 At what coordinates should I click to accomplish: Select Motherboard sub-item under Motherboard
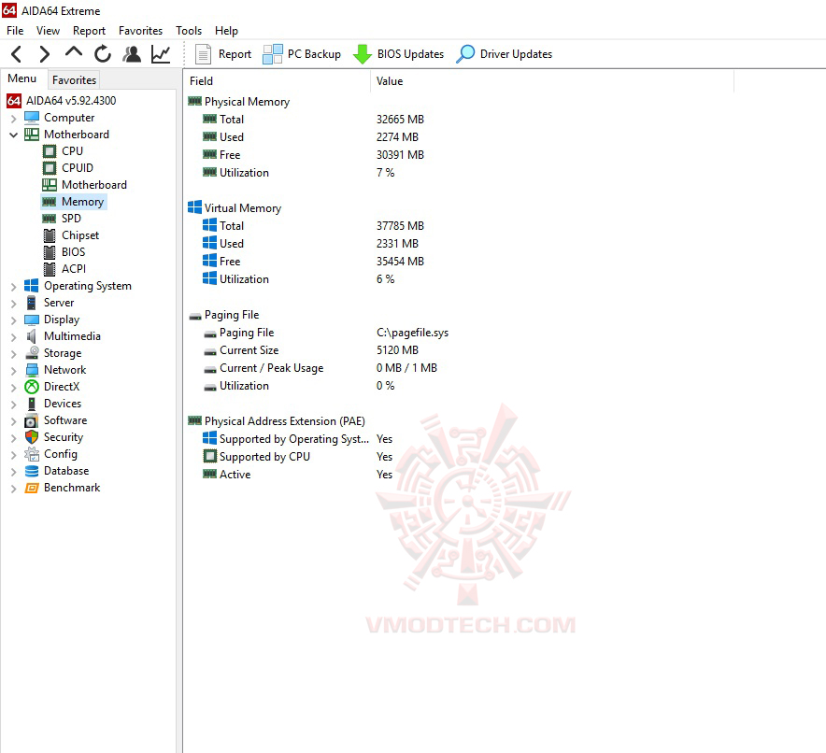94,185
